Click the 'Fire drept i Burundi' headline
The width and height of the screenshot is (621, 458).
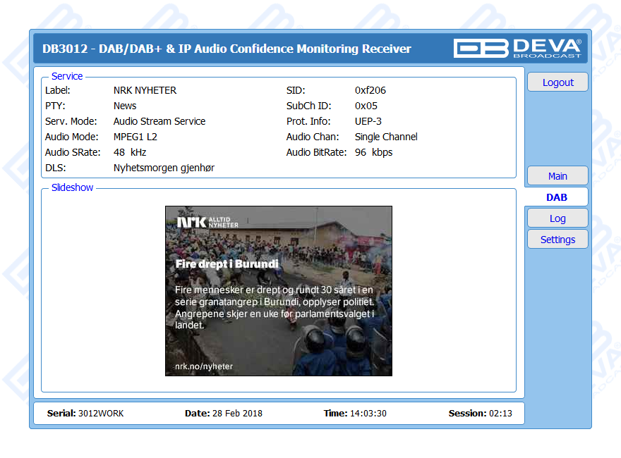pyautogui.click(x=227, y=264)
